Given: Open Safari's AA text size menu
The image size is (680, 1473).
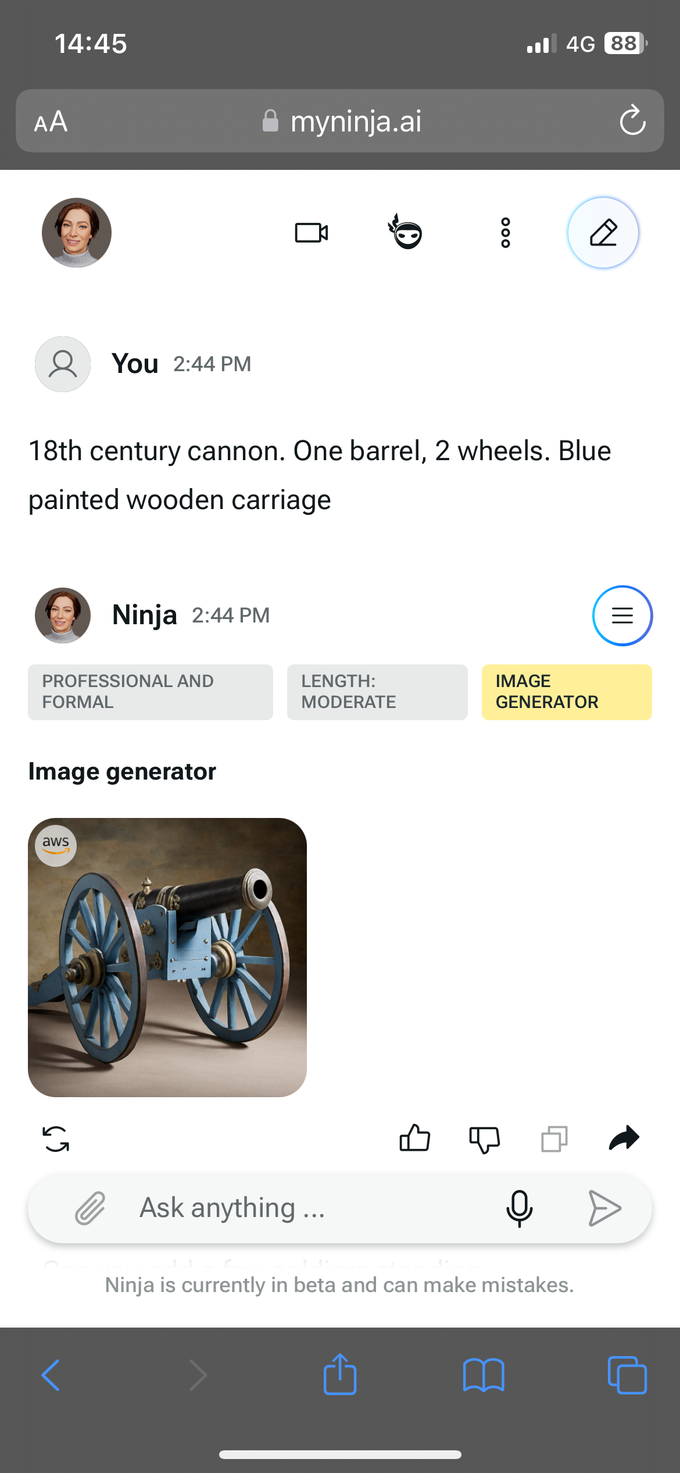Looking at the screenshot, I should tap(51, 122).
